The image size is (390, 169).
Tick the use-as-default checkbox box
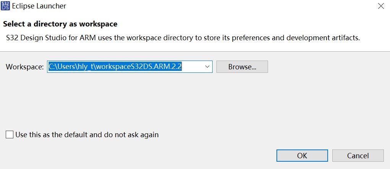(10, 135)
